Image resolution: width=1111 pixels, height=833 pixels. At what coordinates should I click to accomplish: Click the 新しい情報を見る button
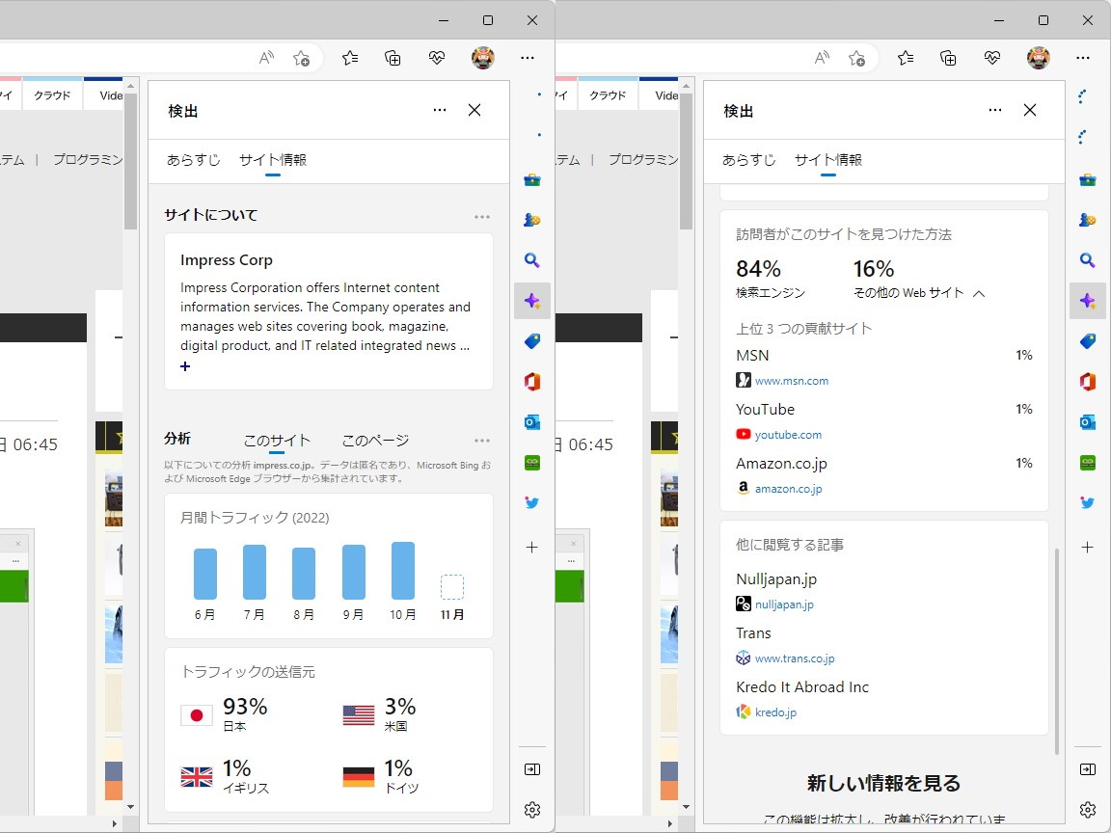(x=883, y=783)
